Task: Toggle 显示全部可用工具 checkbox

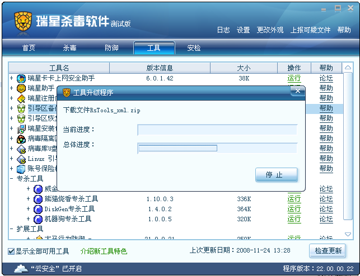Action: [x=11, y=251]
